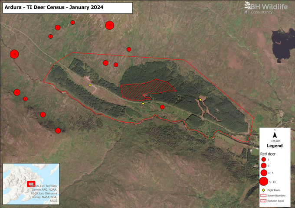Click the '5 - 13' legend range text
This screenshot has width=295, height=208.
272,182
